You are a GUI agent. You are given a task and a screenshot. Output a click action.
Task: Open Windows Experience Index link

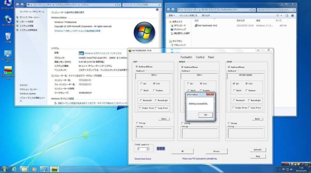[103, 53]
